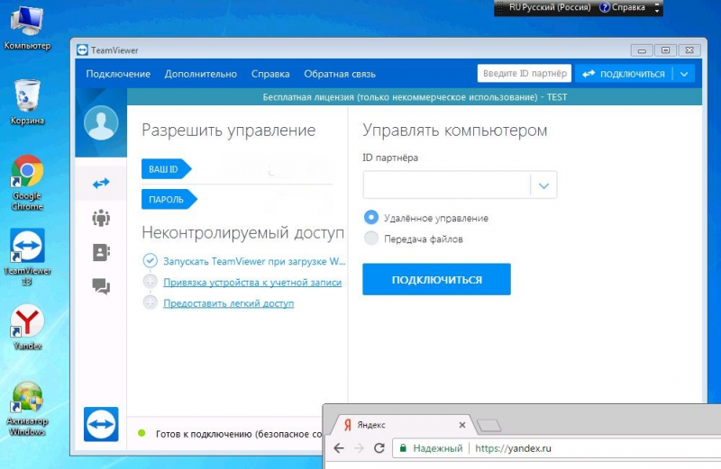Image resolution: width=721 pixels, height=469 pixels.
Task: Select the Корзина recycle bin icon
Action: point(27,102)
